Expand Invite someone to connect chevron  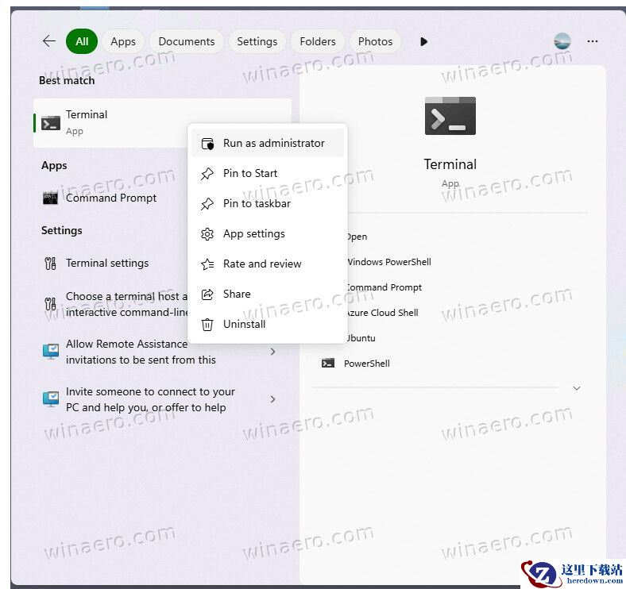coord(272,399)
